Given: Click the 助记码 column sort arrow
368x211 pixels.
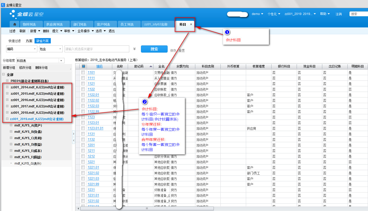Looking at the screenshot, I should (151, 67).
